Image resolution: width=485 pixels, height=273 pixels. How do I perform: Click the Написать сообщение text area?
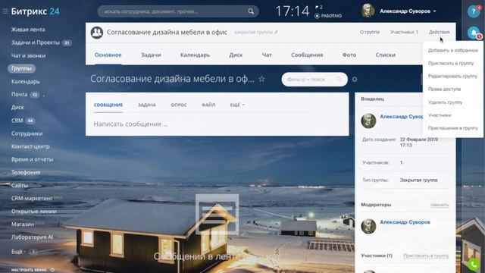(x=217, y=124)
